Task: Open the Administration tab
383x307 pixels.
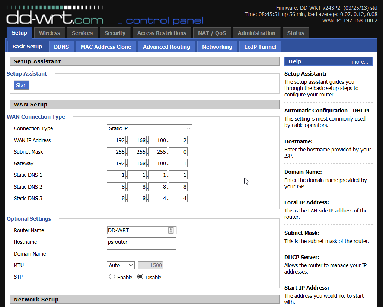Action: tap(256, 33)
